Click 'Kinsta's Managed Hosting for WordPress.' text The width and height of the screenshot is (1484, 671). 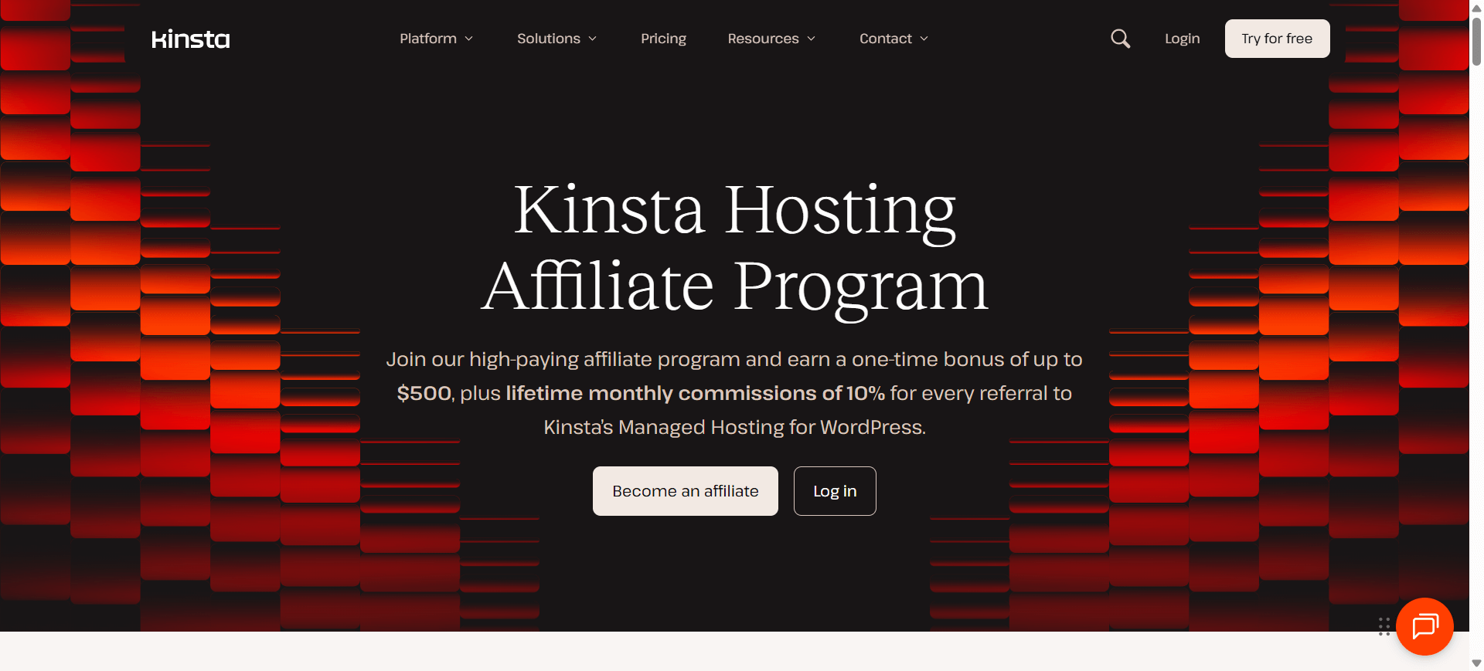click(734, 427)
